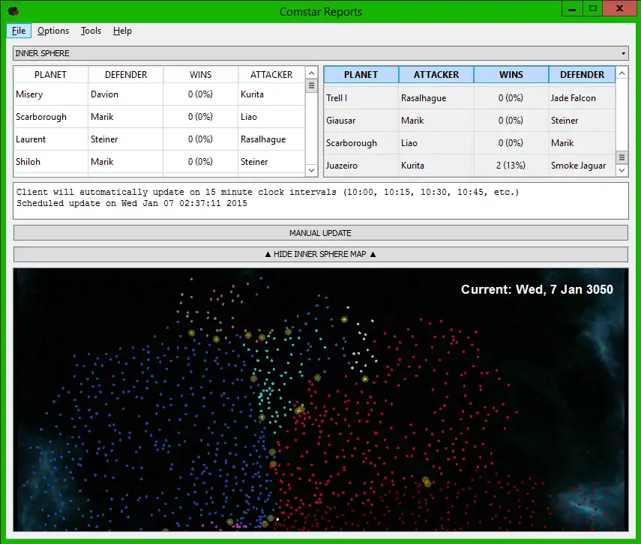Select Juazeiro planet cell
The image size is (641, 544).
pyautogui.click(x=361, y=166)
